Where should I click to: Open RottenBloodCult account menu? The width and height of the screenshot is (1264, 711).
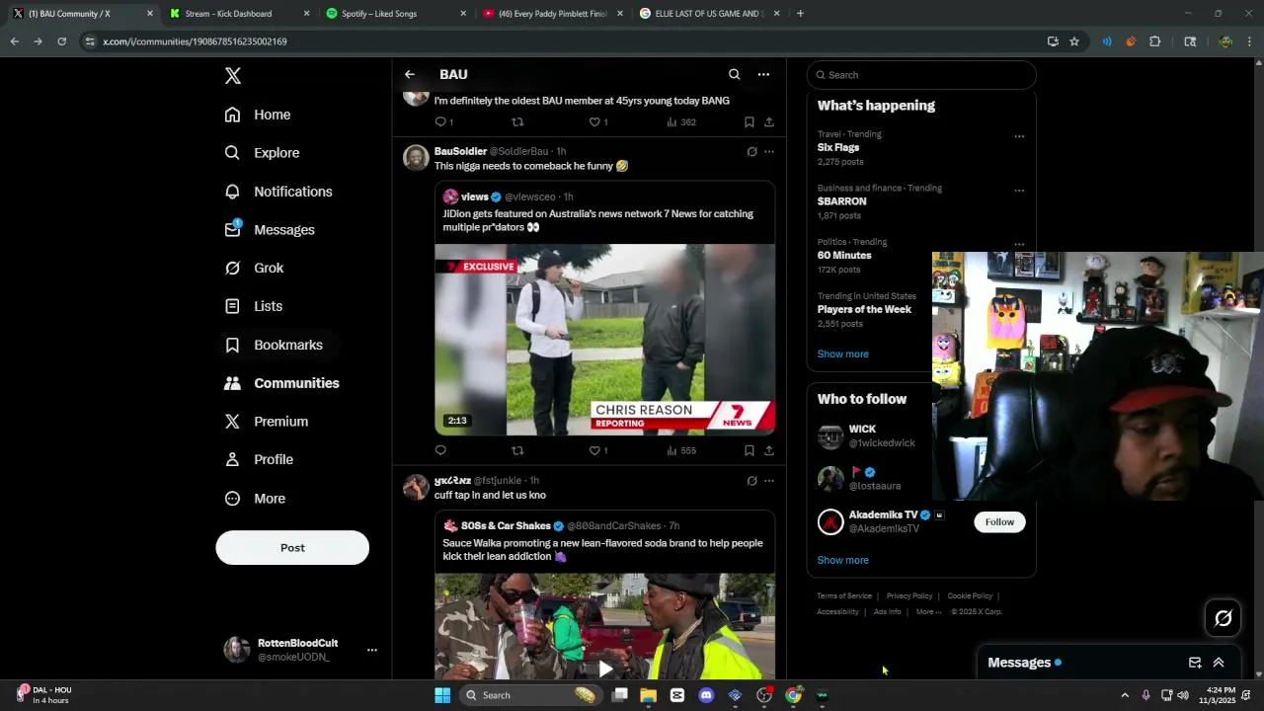click(302, 650)
